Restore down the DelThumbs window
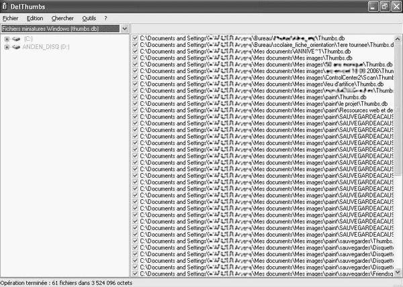Image resolution: width=403 pixels, height=287 pixels. click(385, 7)
